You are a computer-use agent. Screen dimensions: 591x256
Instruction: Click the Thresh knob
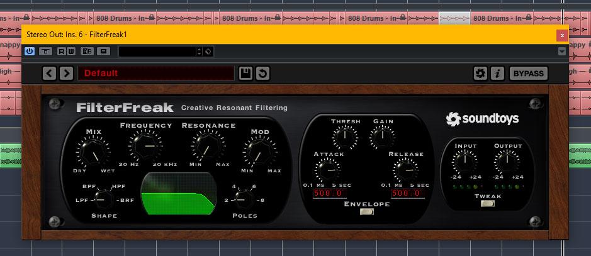point(345,136)
